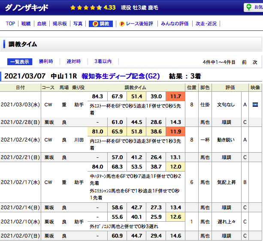
Task: Click the 4件中1〜4件目 count text
Action: pyautogui.click(x=219, y=62)
